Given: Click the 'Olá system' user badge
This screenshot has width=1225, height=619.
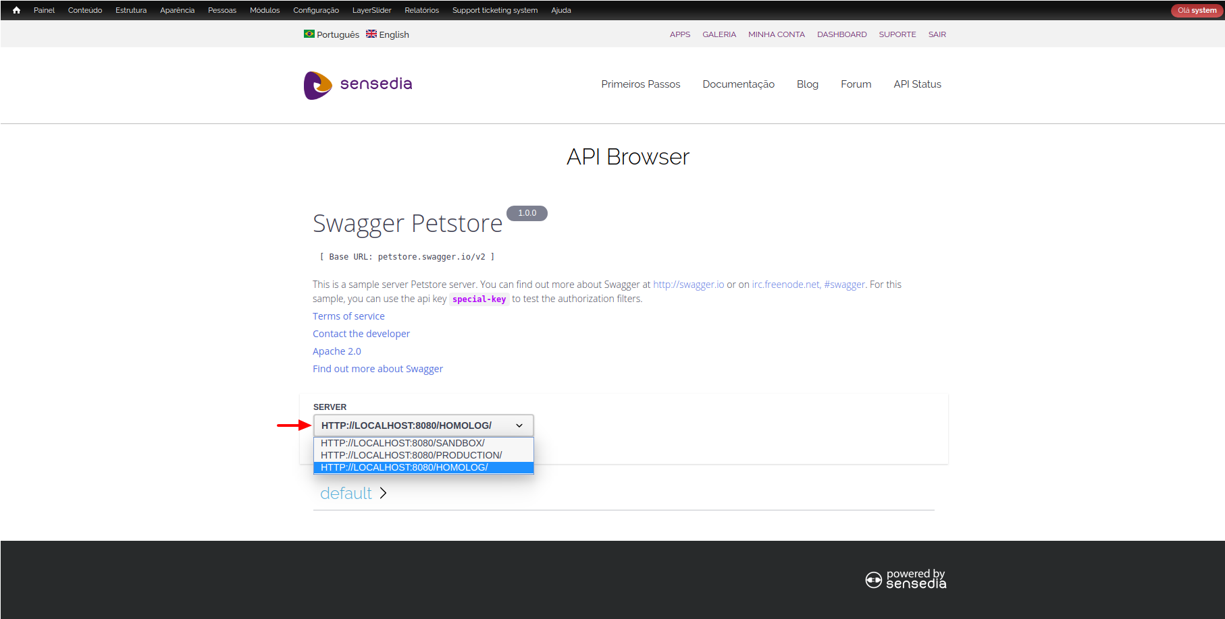Looking at the screenshot, I should (1195, 10).
